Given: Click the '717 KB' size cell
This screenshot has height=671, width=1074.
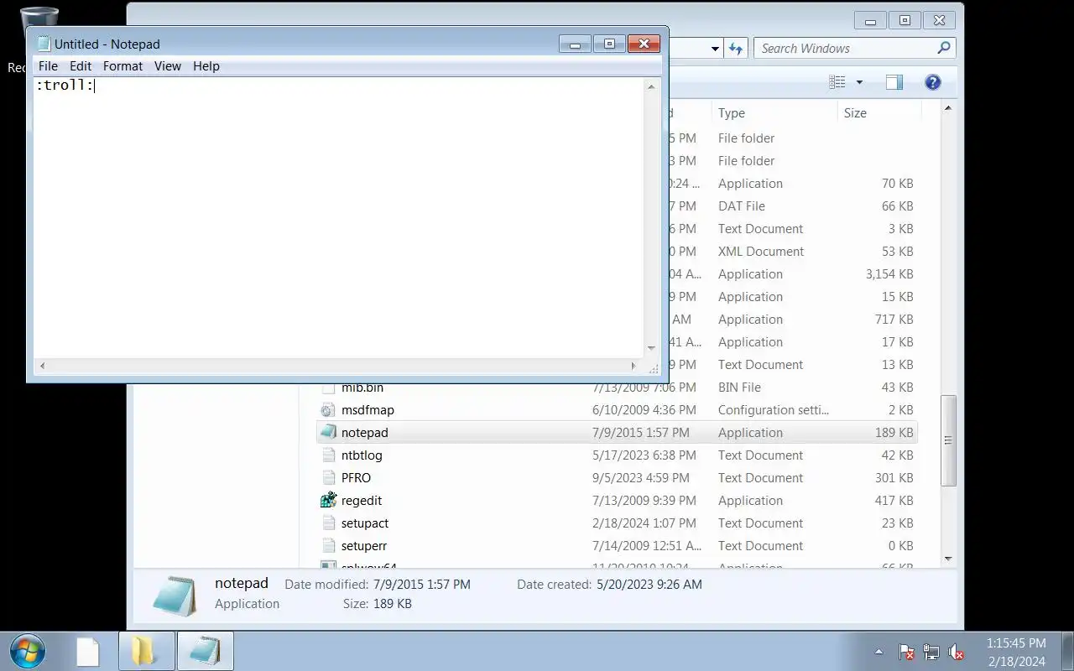Looking at the screenshot, I should coord(894,320).
